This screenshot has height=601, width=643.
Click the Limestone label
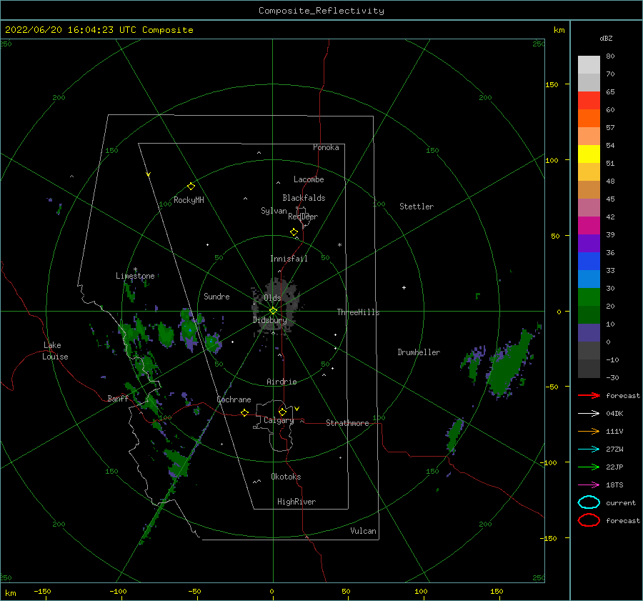point(135,276)
